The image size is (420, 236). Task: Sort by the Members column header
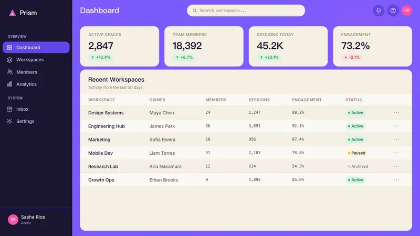pos(216,100)
